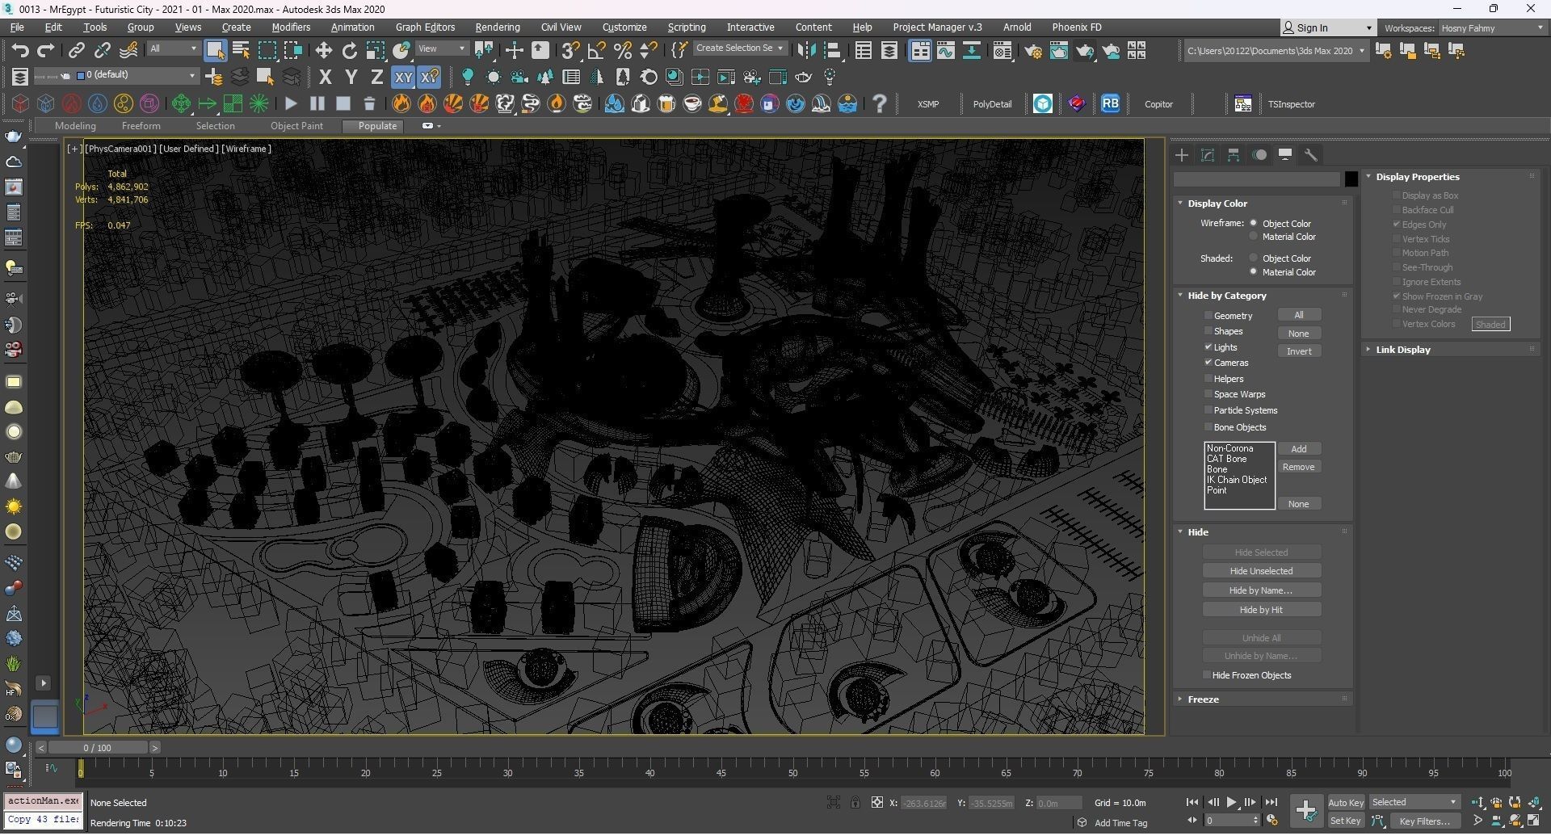Open the Modify command panel tab
1551x840 pixels.
click(1208, 155)
